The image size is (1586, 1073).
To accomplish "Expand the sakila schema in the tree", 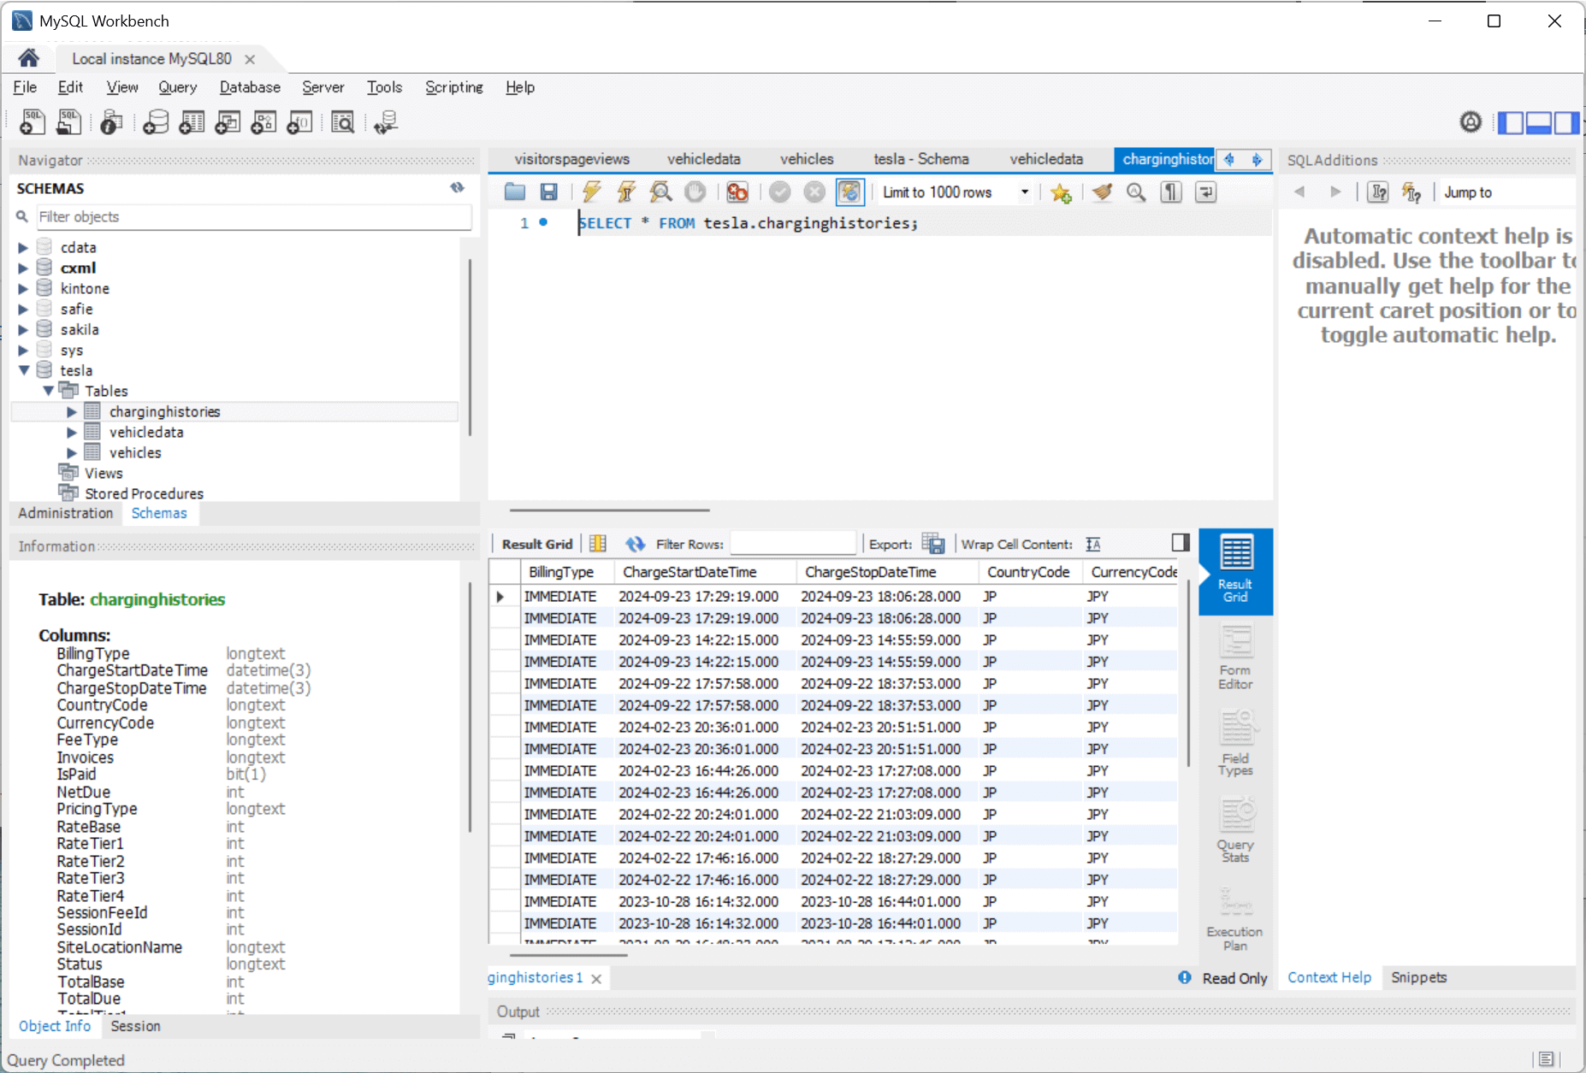I will click(x=23, y=330).
